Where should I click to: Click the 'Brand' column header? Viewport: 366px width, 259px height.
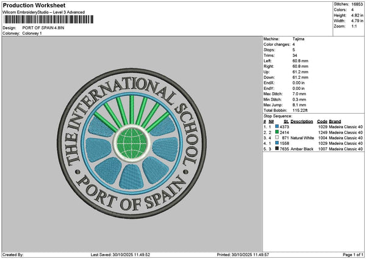click(335, 122)
